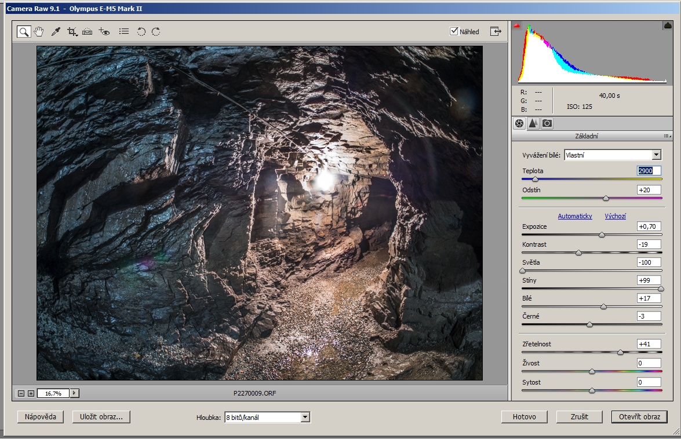Select the Zoom tool
681x439 pixels.
pyautogui.click(x=23, y=32)
